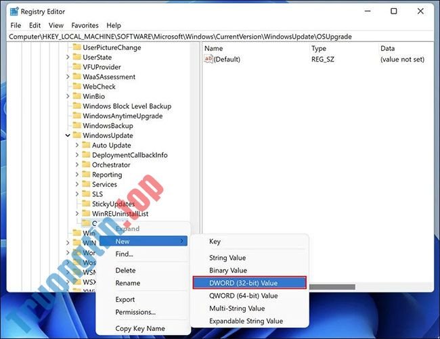Image resolution: width=440 pixels, height=339 pixels.
Task: Select the WebCheck key
Action: coord(99,87)
